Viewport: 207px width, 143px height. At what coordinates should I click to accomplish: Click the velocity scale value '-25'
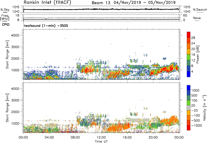(195, 110)
